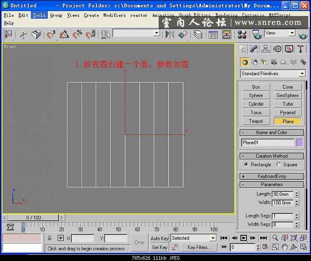Screen dimensions: 311x261
Task: Open the Modifiers menu
Action: pos(114,15)
